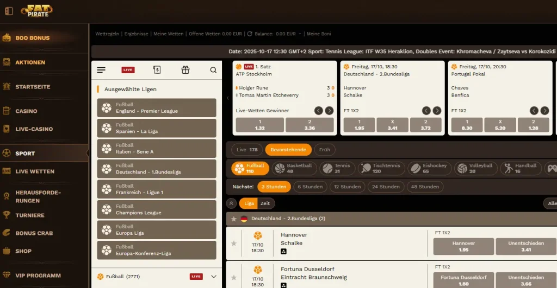Screen dimensions: 557x288
Task: Previous market arrow on Chaves-Benfica card
Action: 534,111
